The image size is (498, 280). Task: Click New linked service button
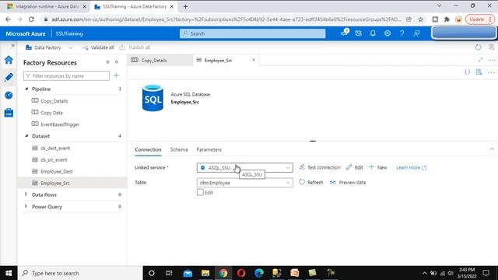pyautogui.click(x=377, y=167)
